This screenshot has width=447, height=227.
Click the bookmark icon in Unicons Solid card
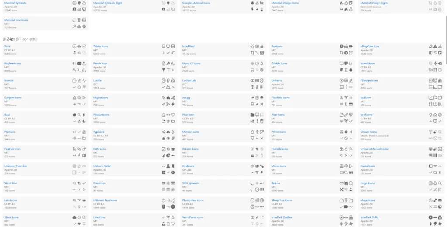click(173, 166)
